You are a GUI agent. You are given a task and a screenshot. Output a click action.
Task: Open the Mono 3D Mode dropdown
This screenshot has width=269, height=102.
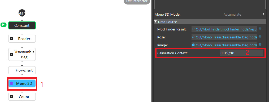pos(232,15)
